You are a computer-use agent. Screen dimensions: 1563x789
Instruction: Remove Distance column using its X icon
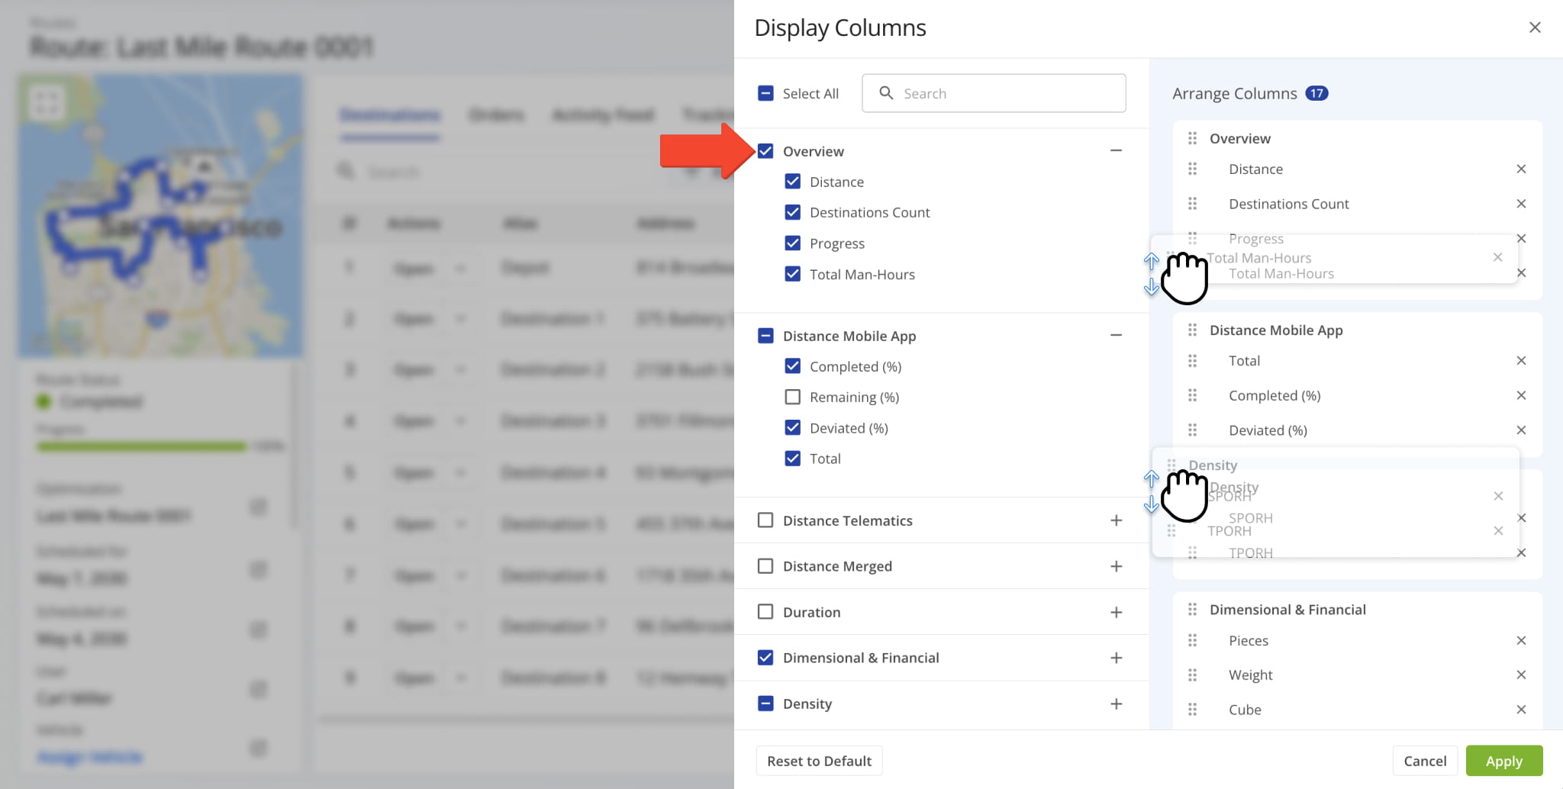[x=1520, y=169]
